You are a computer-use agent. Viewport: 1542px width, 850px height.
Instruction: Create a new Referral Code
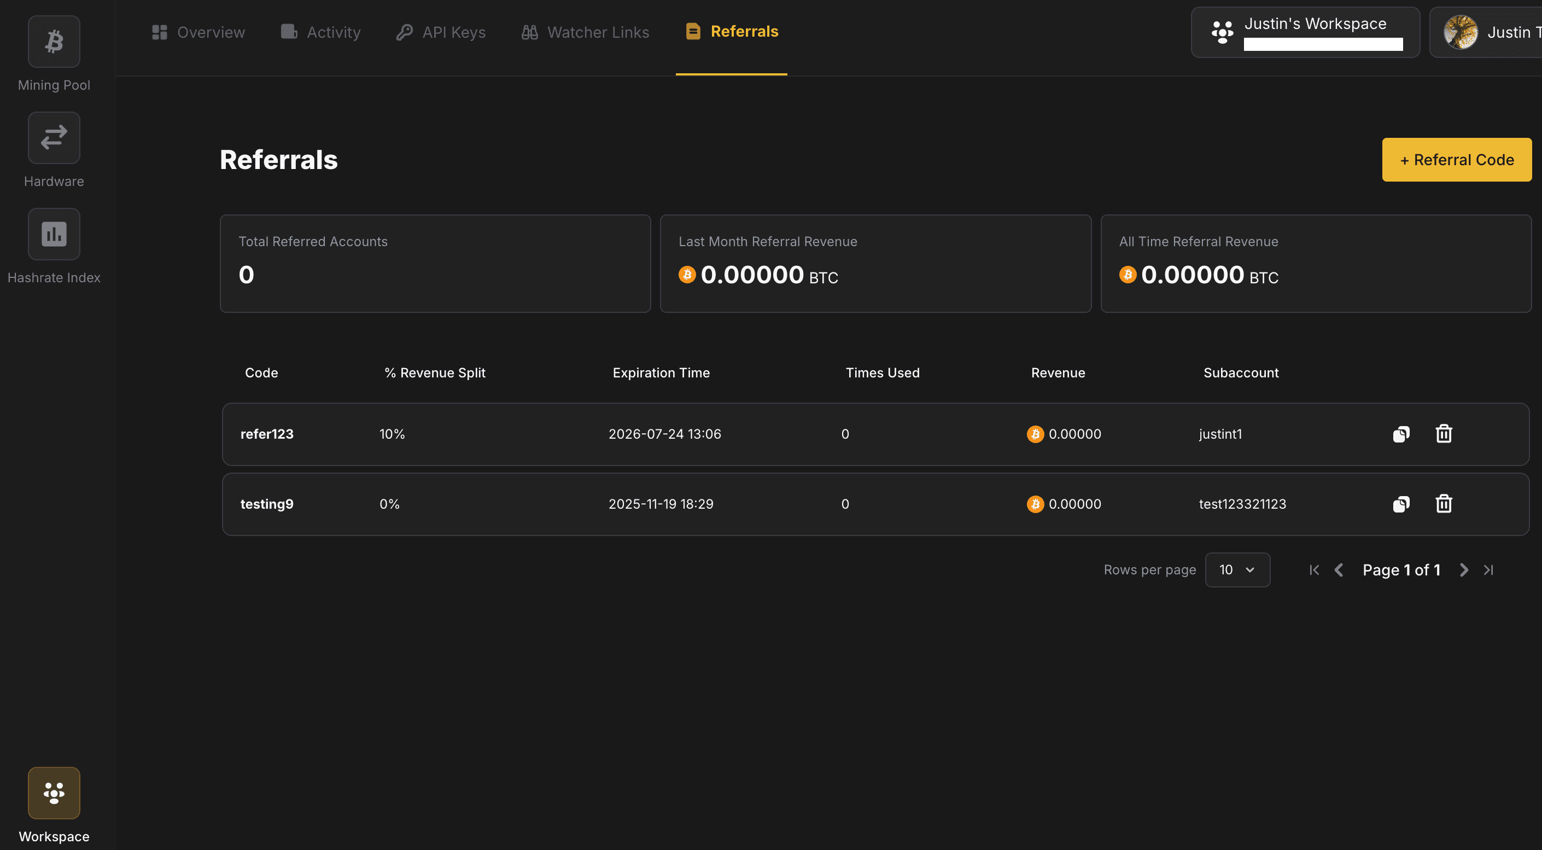point(1456,159)
